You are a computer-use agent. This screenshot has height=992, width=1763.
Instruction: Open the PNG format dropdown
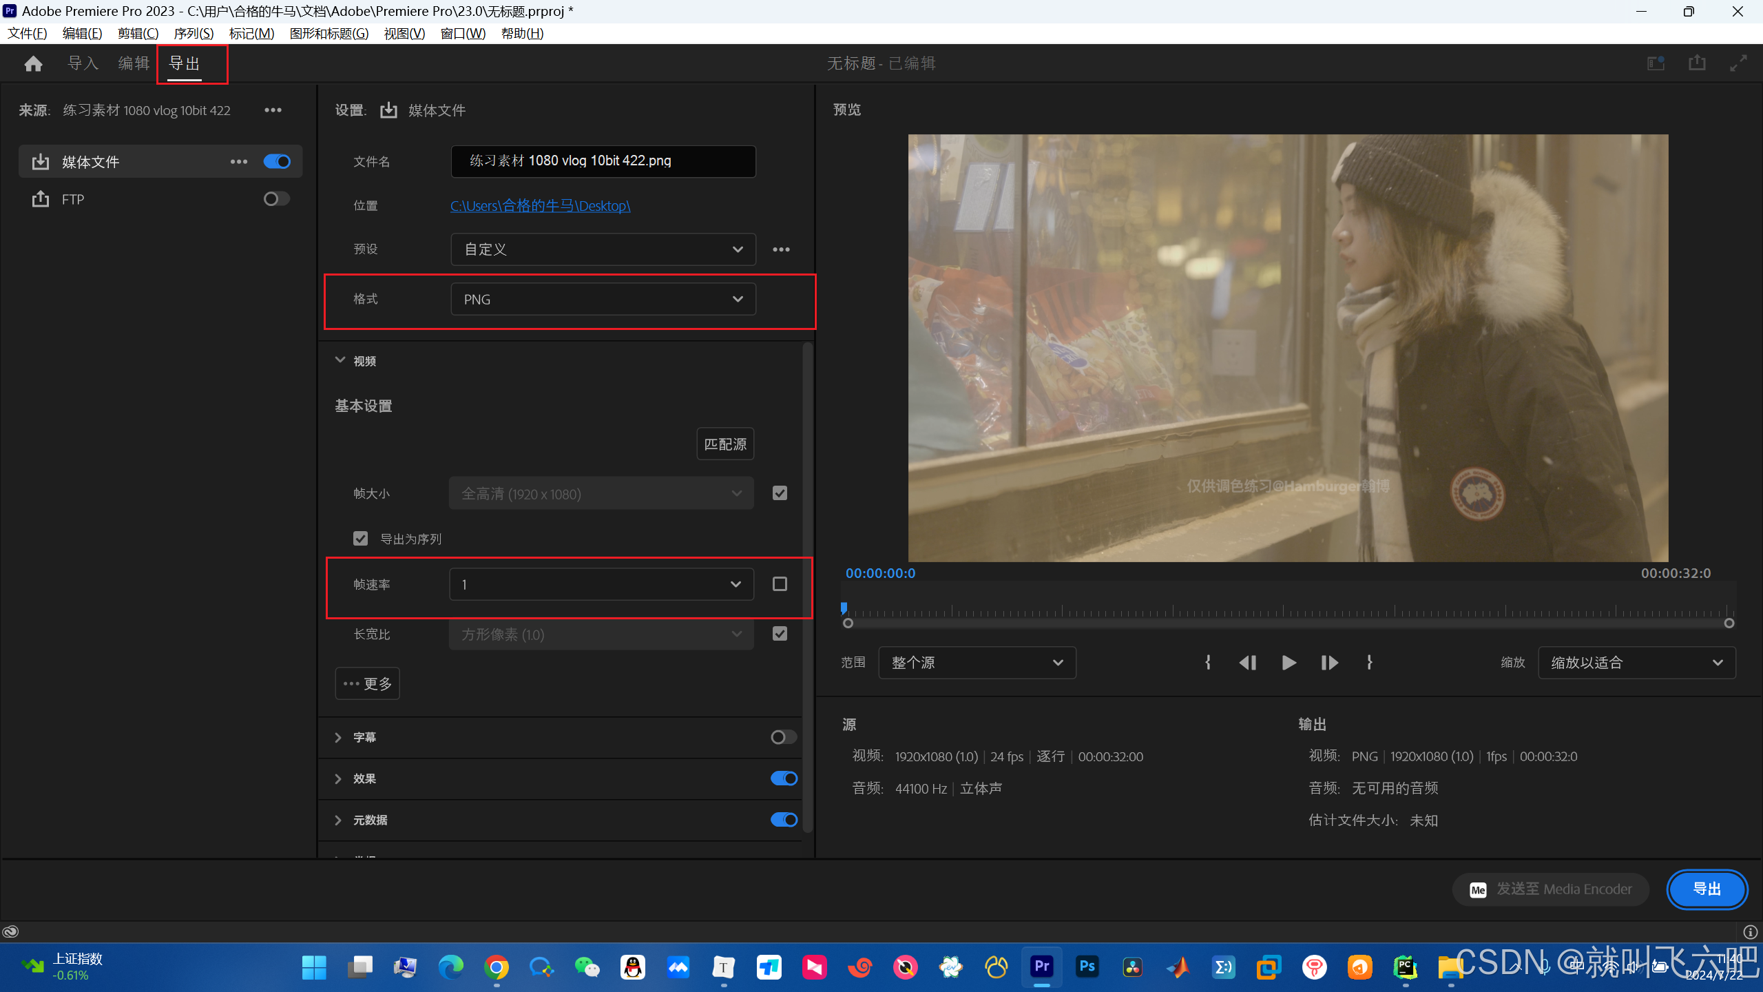click(603, 299)
